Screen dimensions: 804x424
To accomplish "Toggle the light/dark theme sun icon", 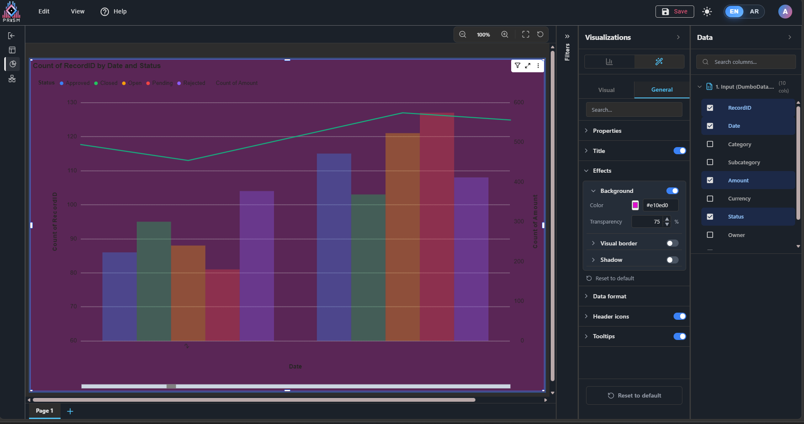I will (x=707, y=12).
